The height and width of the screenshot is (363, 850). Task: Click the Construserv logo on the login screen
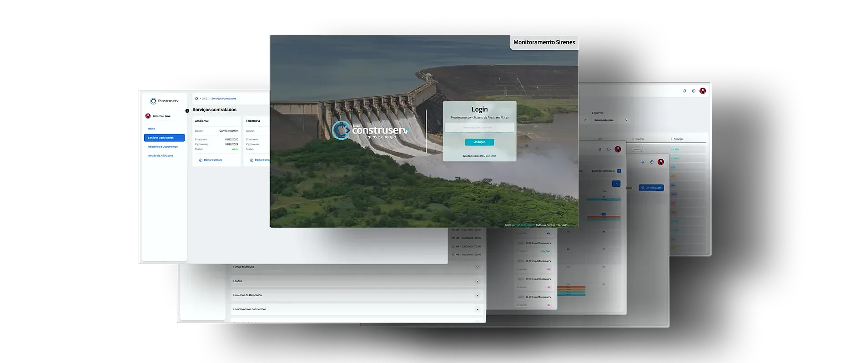[370, 130]
